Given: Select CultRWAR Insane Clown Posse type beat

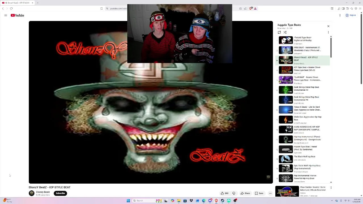Looking at the screenshot, I should 303,80.
